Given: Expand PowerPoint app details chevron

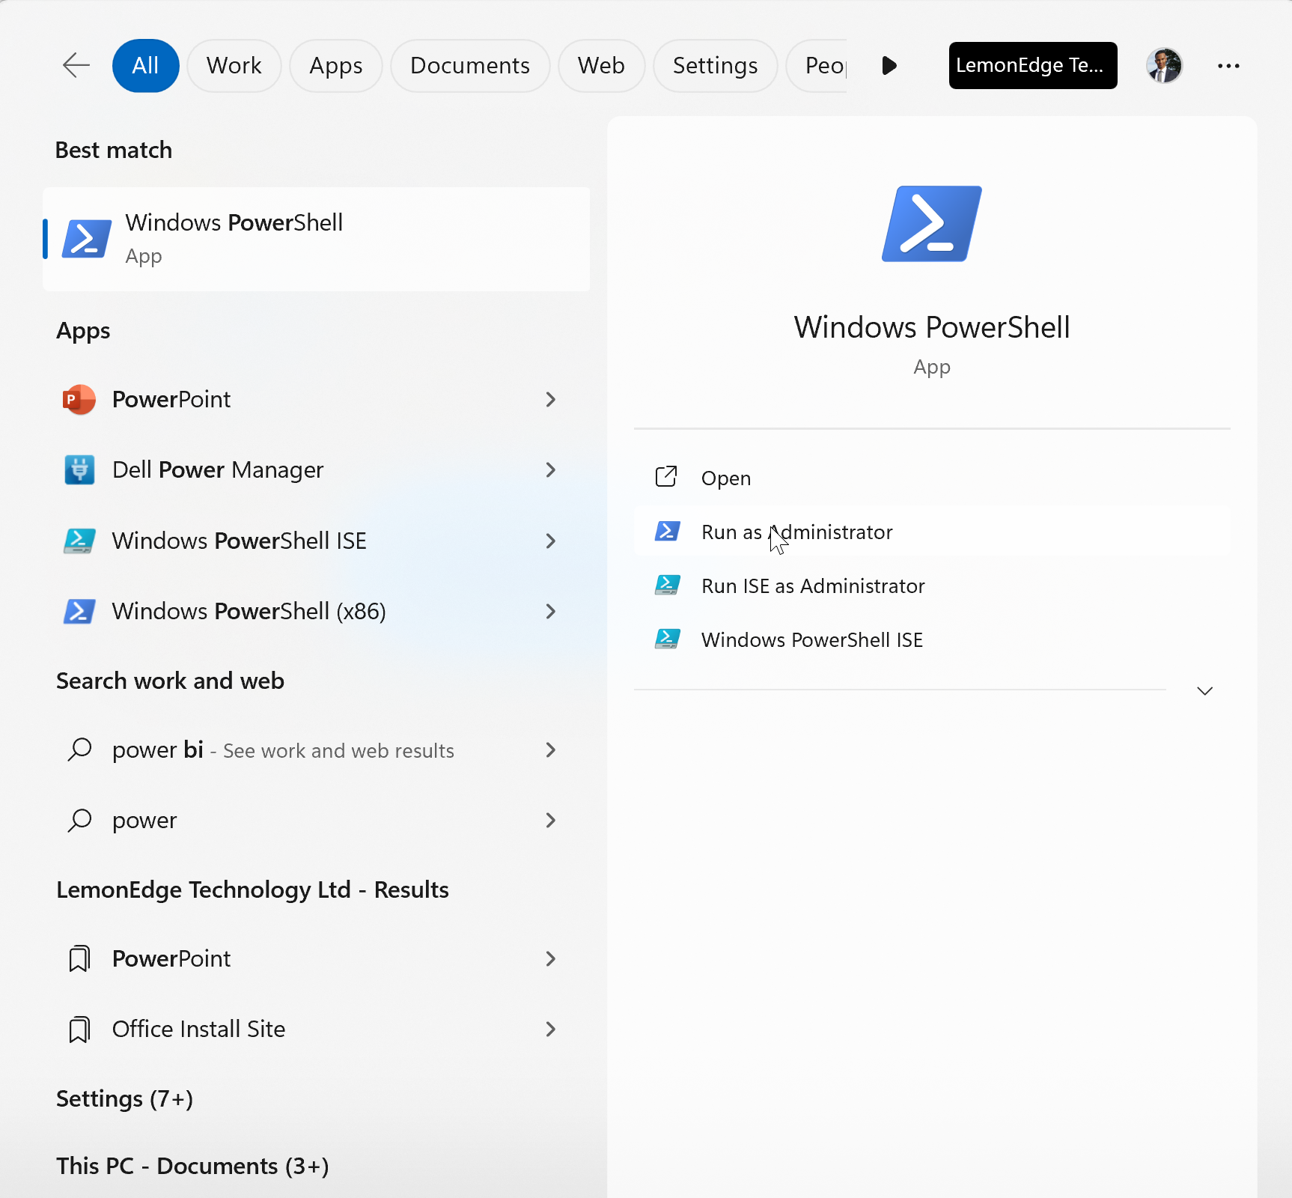Looking at the screenshot, I should click(x=551, y=400).
